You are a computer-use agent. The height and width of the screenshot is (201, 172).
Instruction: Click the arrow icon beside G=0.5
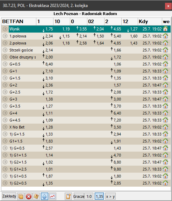click(x=5, y=64)
